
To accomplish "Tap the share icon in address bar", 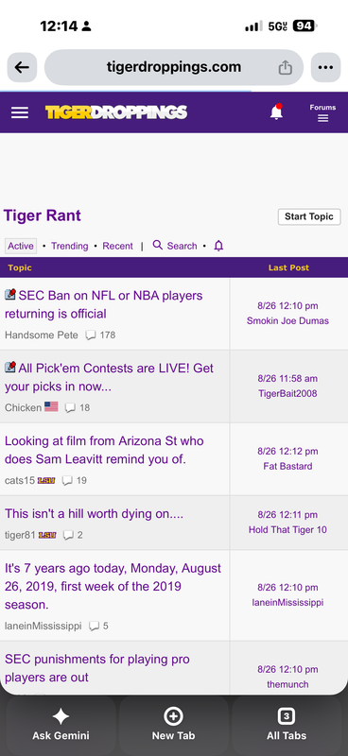I will coord(286,67).
